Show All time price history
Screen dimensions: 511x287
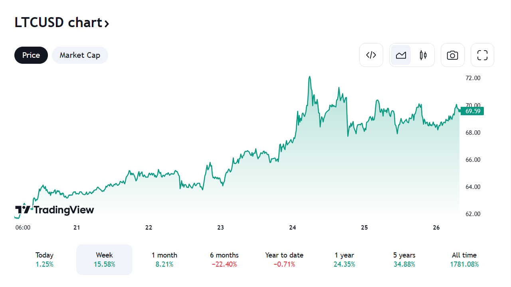[x=464, y=259]
